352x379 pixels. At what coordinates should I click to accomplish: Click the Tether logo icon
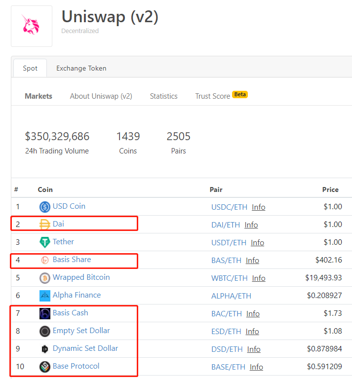(45, 242)
